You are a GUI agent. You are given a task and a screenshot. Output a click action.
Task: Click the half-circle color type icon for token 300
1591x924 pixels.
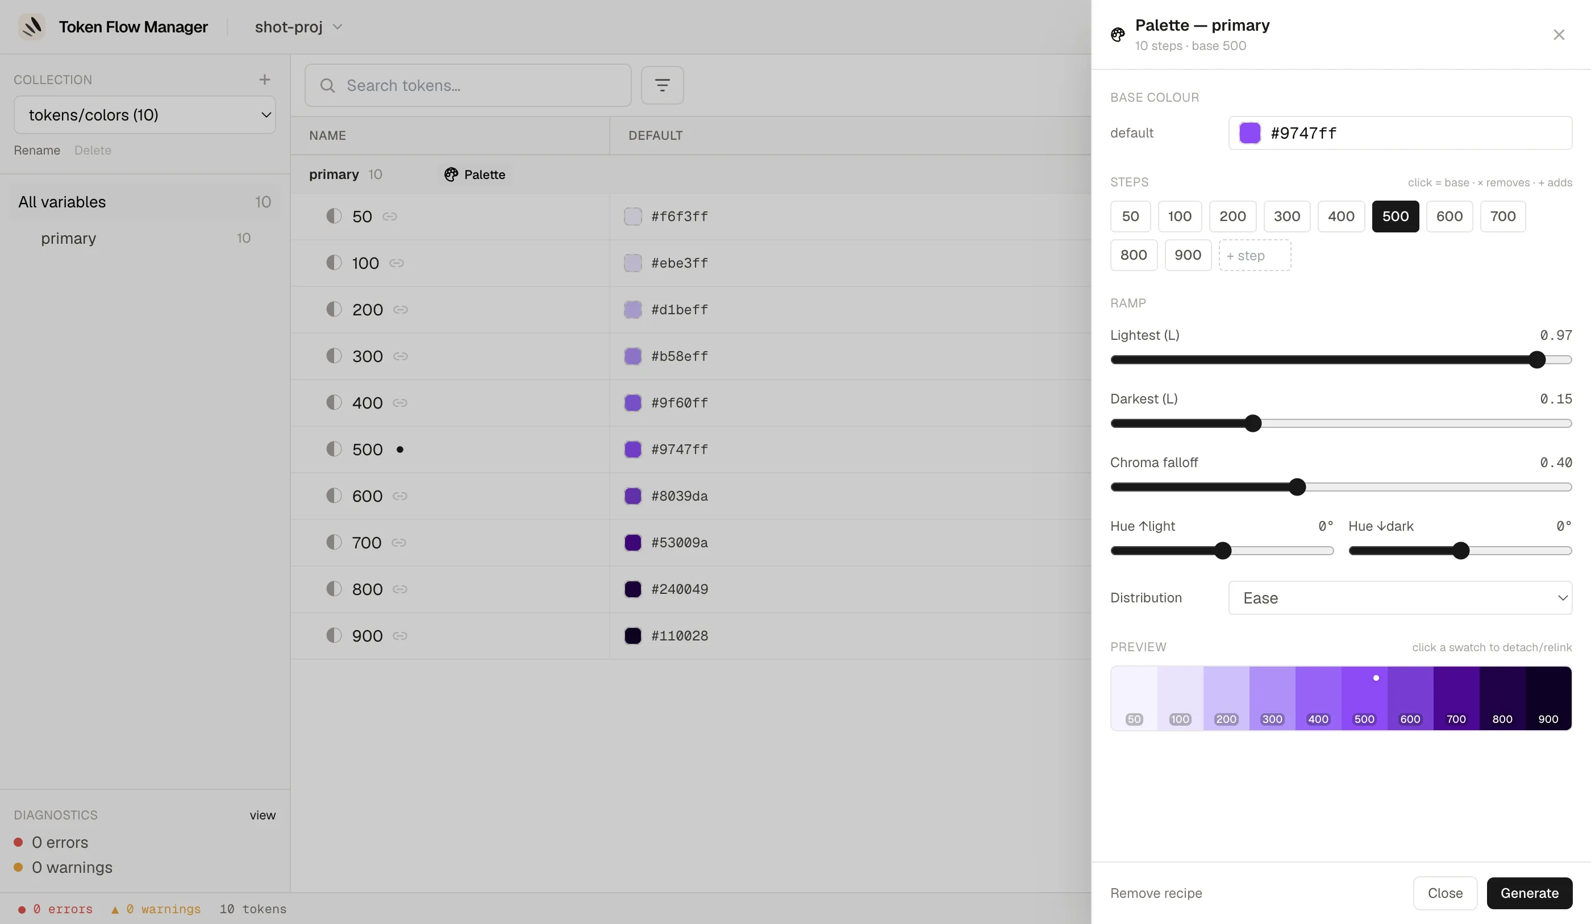pos(334,356)
